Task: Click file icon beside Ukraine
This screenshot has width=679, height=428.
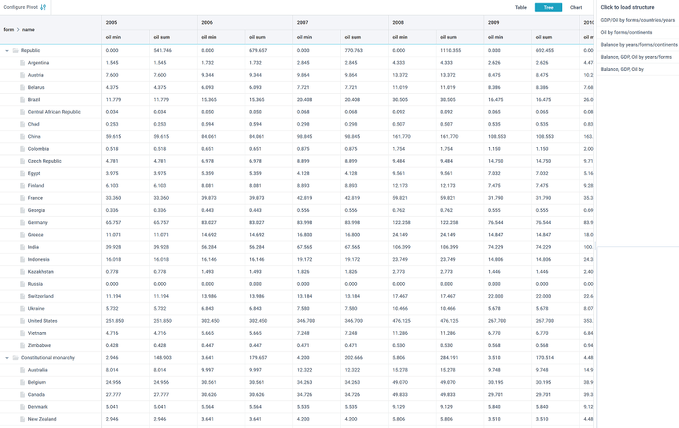Action: click(x=22, y=309)
